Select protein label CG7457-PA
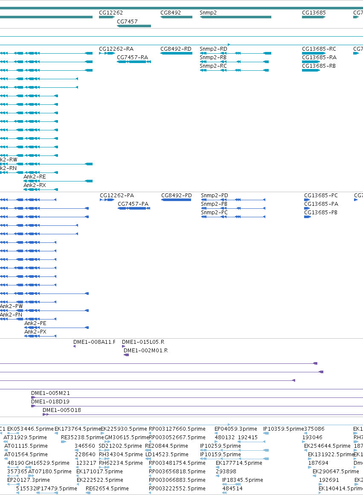 [133, 204]
